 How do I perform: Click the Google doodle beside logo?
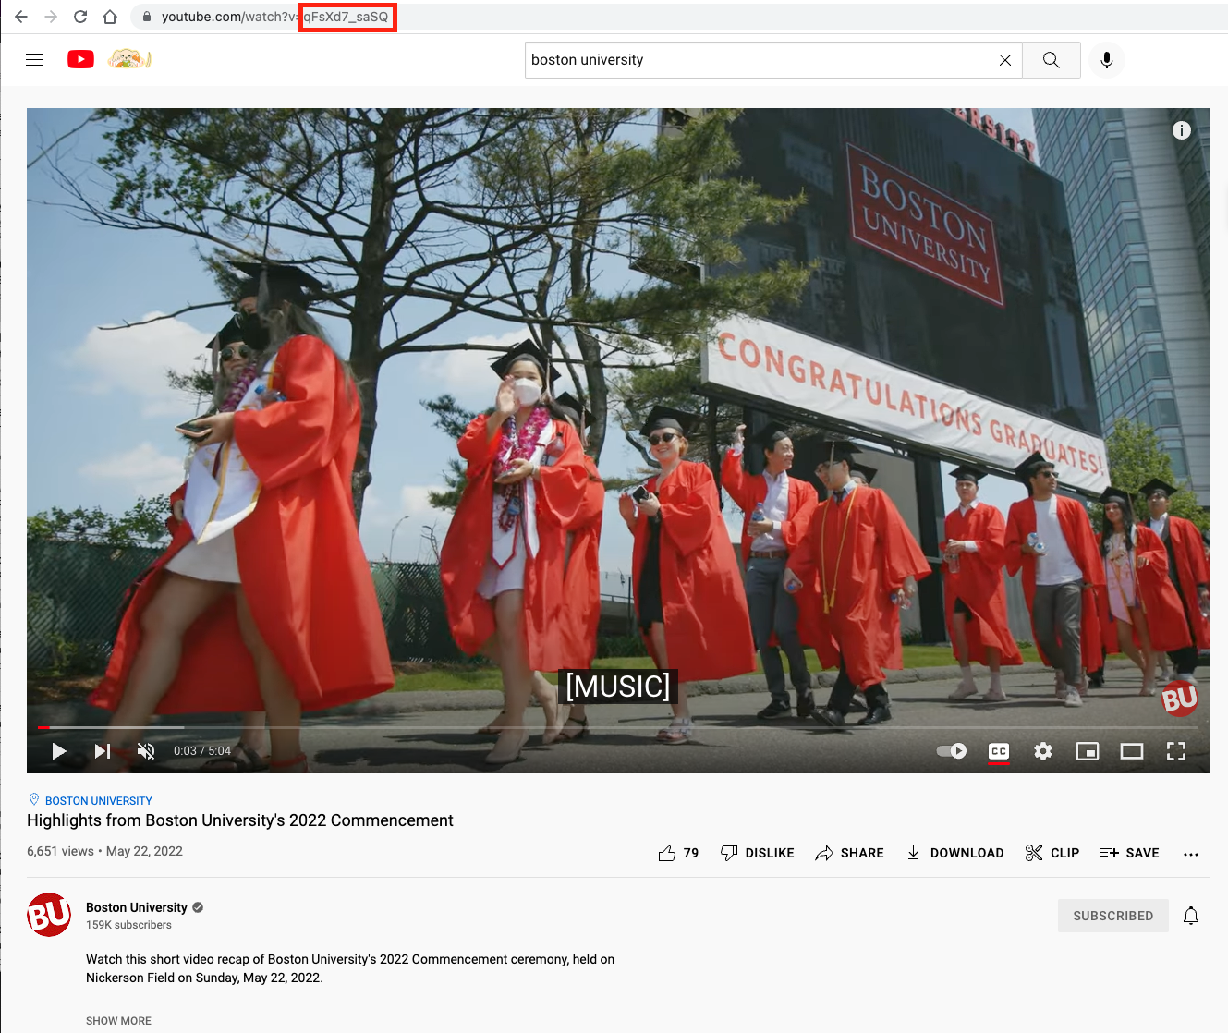(x=129, y=60)
